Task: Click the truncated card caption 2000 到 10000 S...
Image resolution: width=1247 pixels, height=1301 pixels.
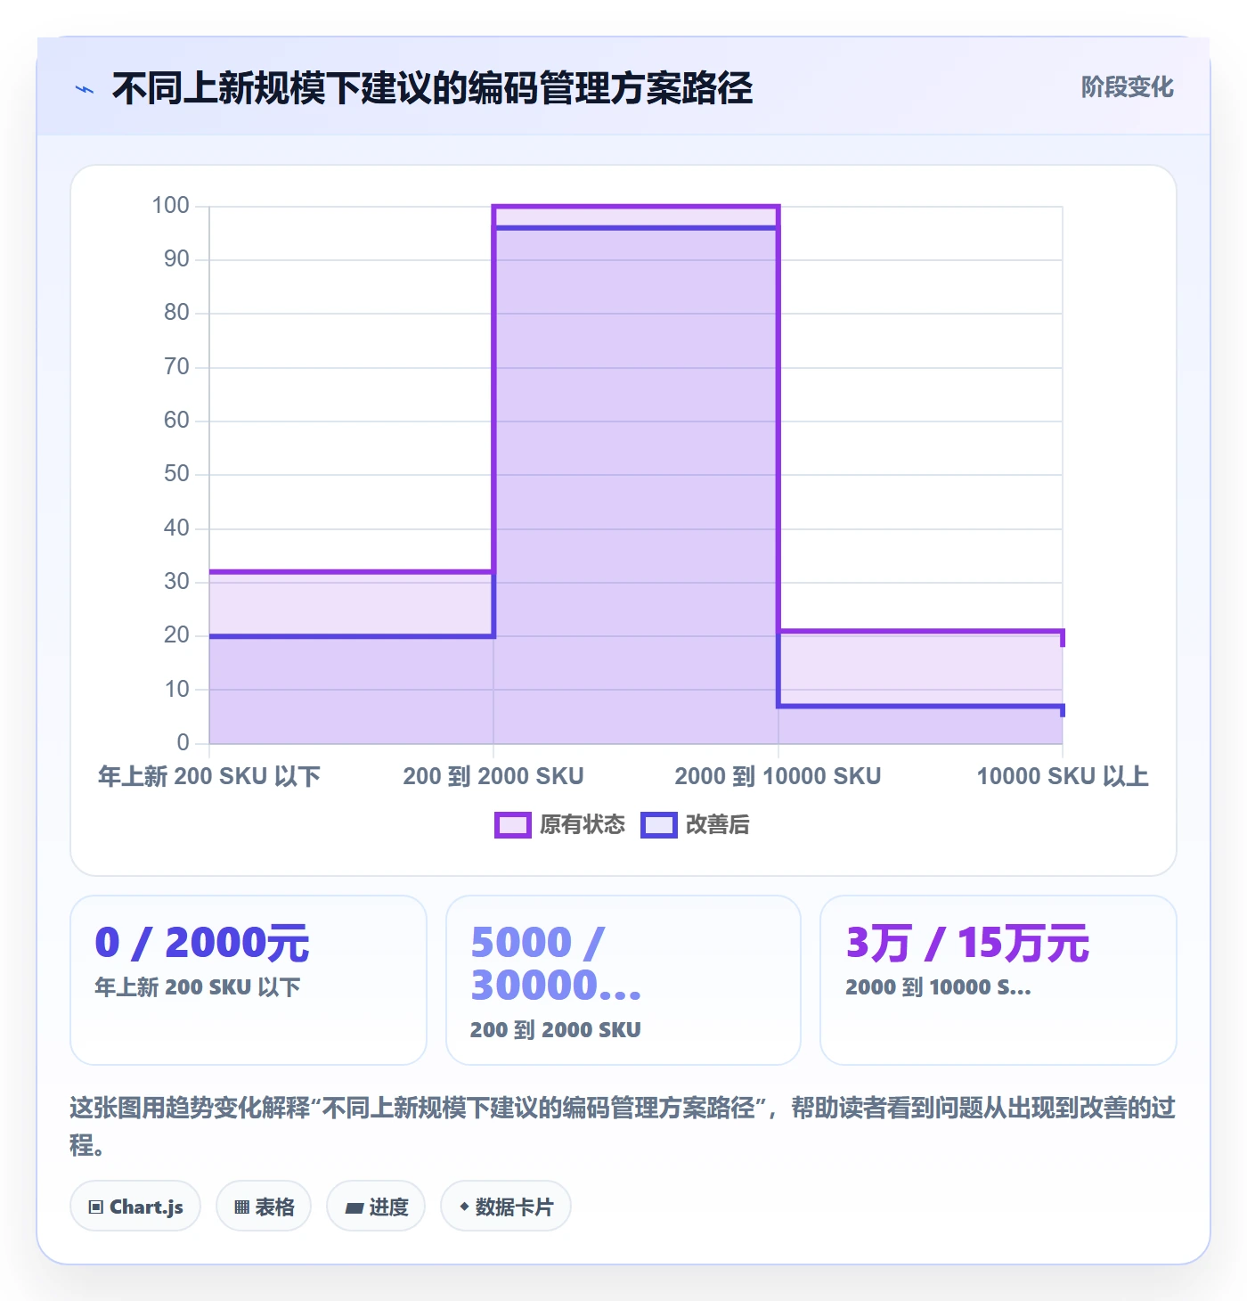Action: 938,987
